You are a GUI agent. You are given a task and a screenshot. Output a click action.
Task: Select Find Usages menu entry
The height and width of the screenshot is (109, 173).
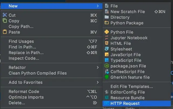coord(52,41)
